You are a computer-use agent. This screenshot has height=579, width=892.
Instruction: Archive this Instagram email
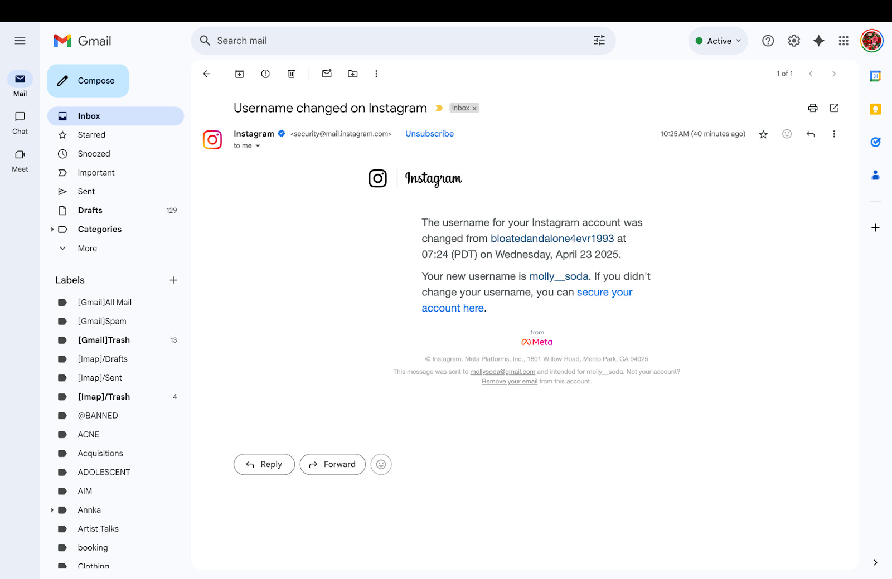(x=239, y=74)
